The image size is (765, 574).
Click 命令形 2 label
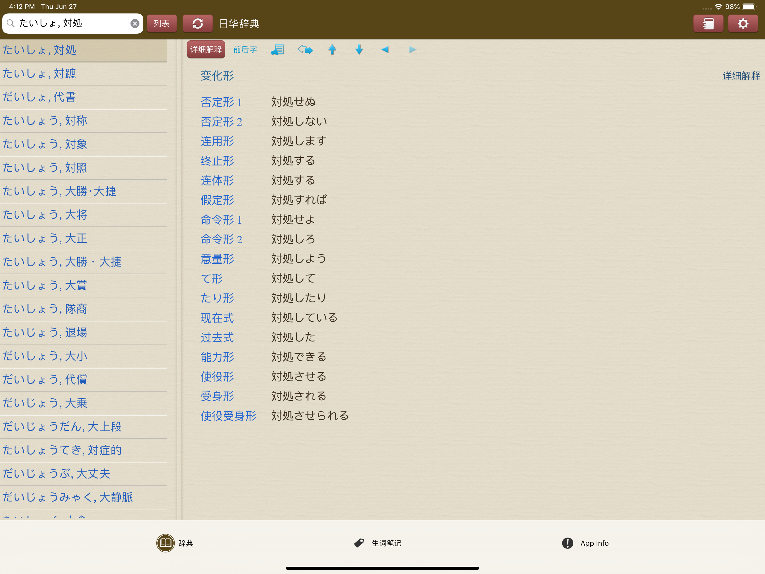coord(221,239)
